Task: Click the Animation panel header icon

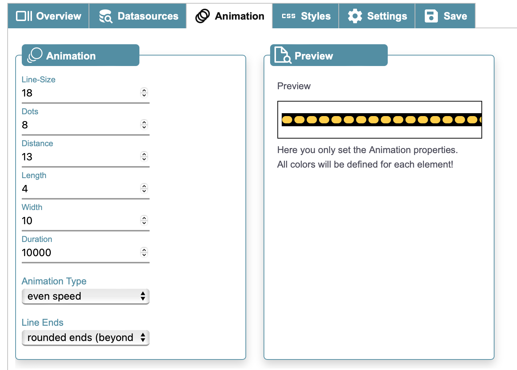Action: (x=35, y=55)
